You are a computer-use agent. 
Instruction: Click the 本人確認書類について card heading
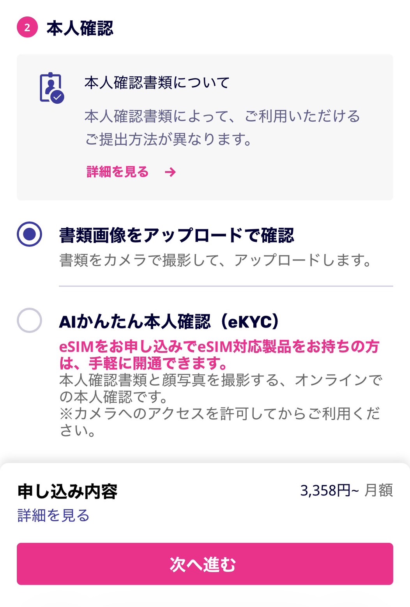pos(157,83)
